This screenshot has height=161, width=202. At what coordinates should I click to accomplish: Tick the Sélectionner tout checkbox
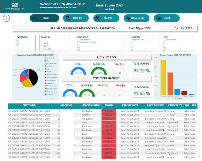pos(78,42)
